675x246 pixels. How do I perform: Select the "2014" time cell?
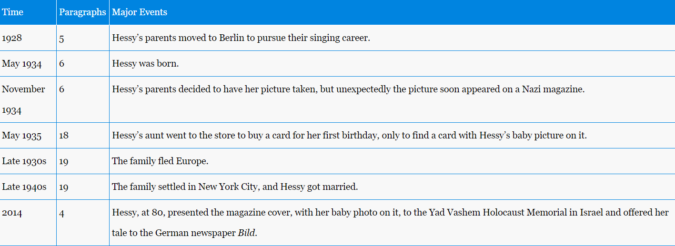pyautogui.click(x=12, y=213)
